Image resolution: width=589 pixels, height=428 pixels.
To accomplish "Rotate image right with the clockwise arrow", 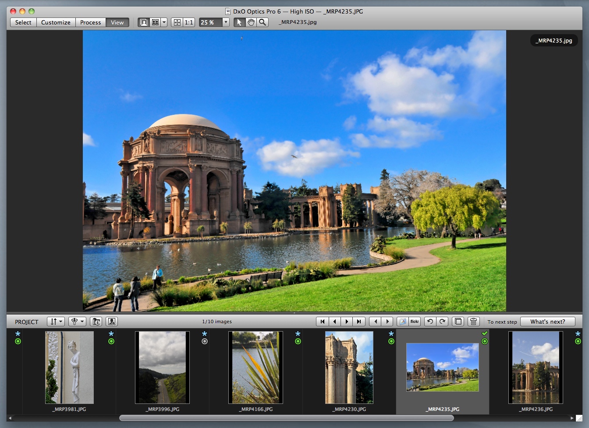I will (442, 322).
